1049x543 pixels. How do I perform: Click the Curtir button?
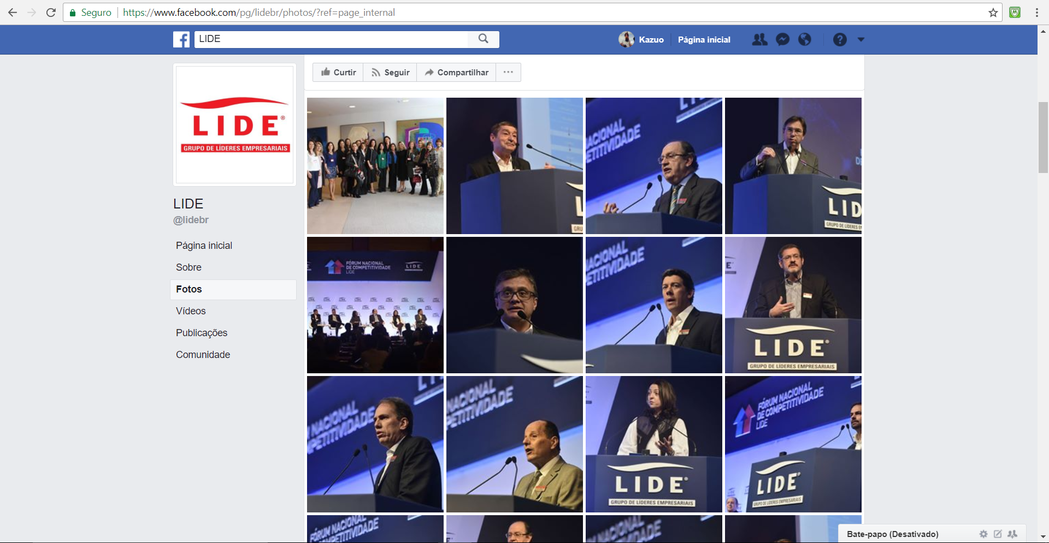(338, 72)
